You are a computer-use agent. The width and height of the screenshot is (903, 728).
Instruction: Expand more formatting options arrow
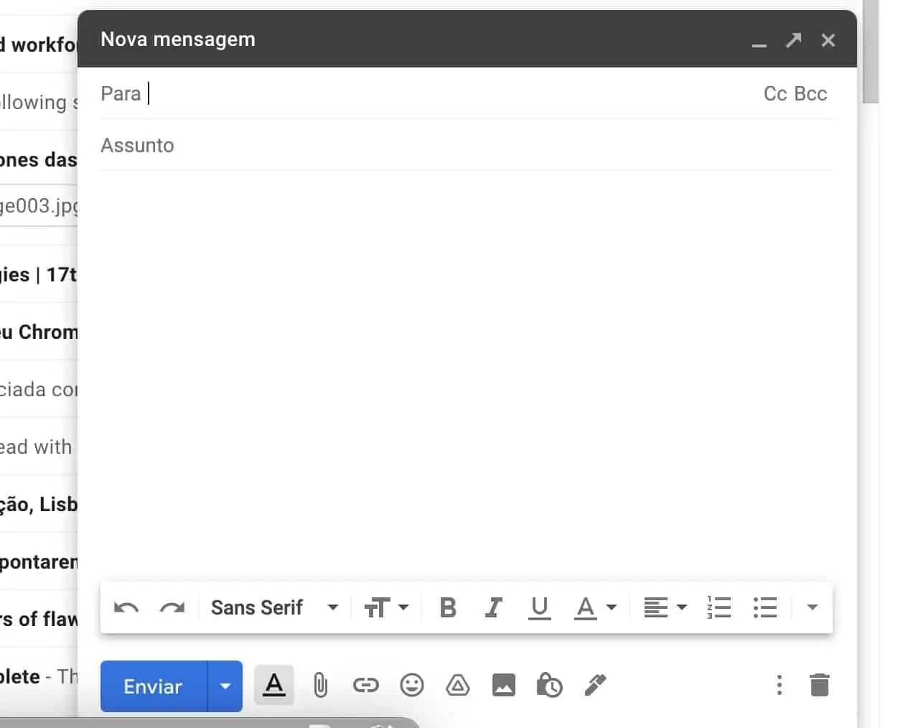812,607
